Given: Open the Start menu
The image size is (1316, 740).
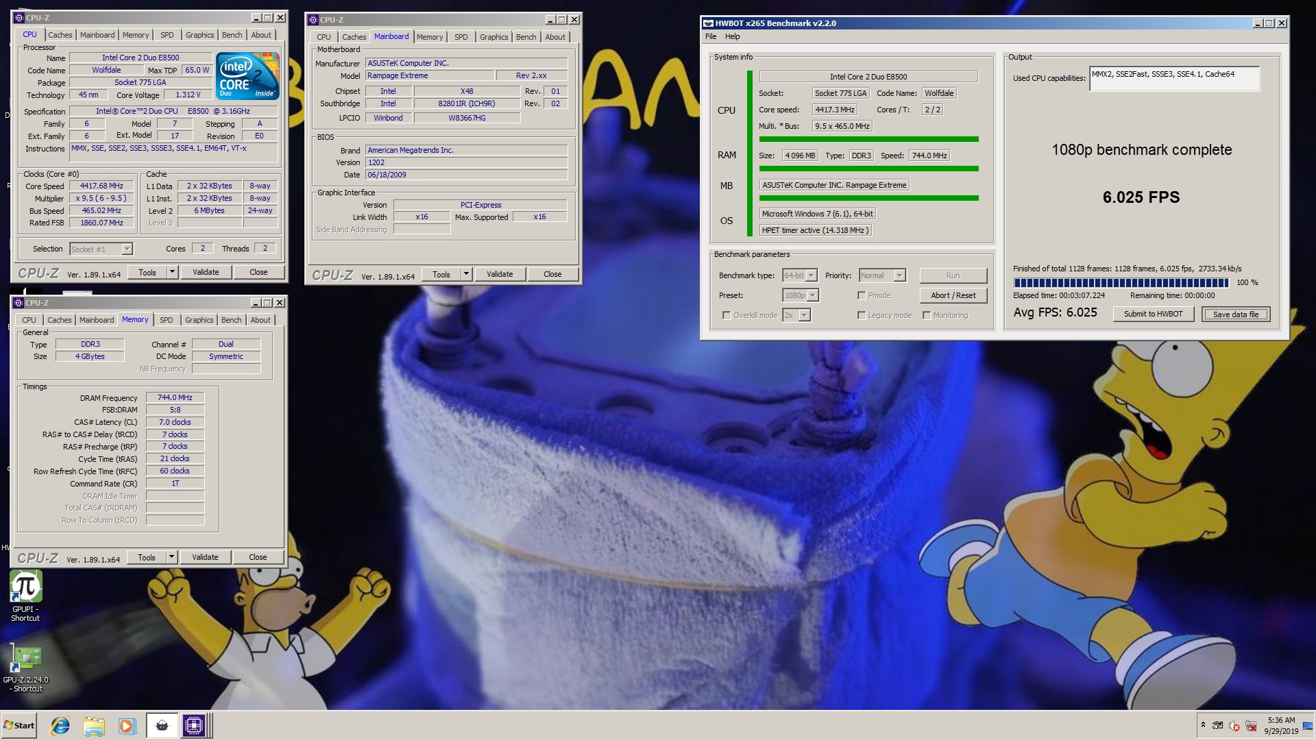Looking at the screenshot, I should coord(19,726).
